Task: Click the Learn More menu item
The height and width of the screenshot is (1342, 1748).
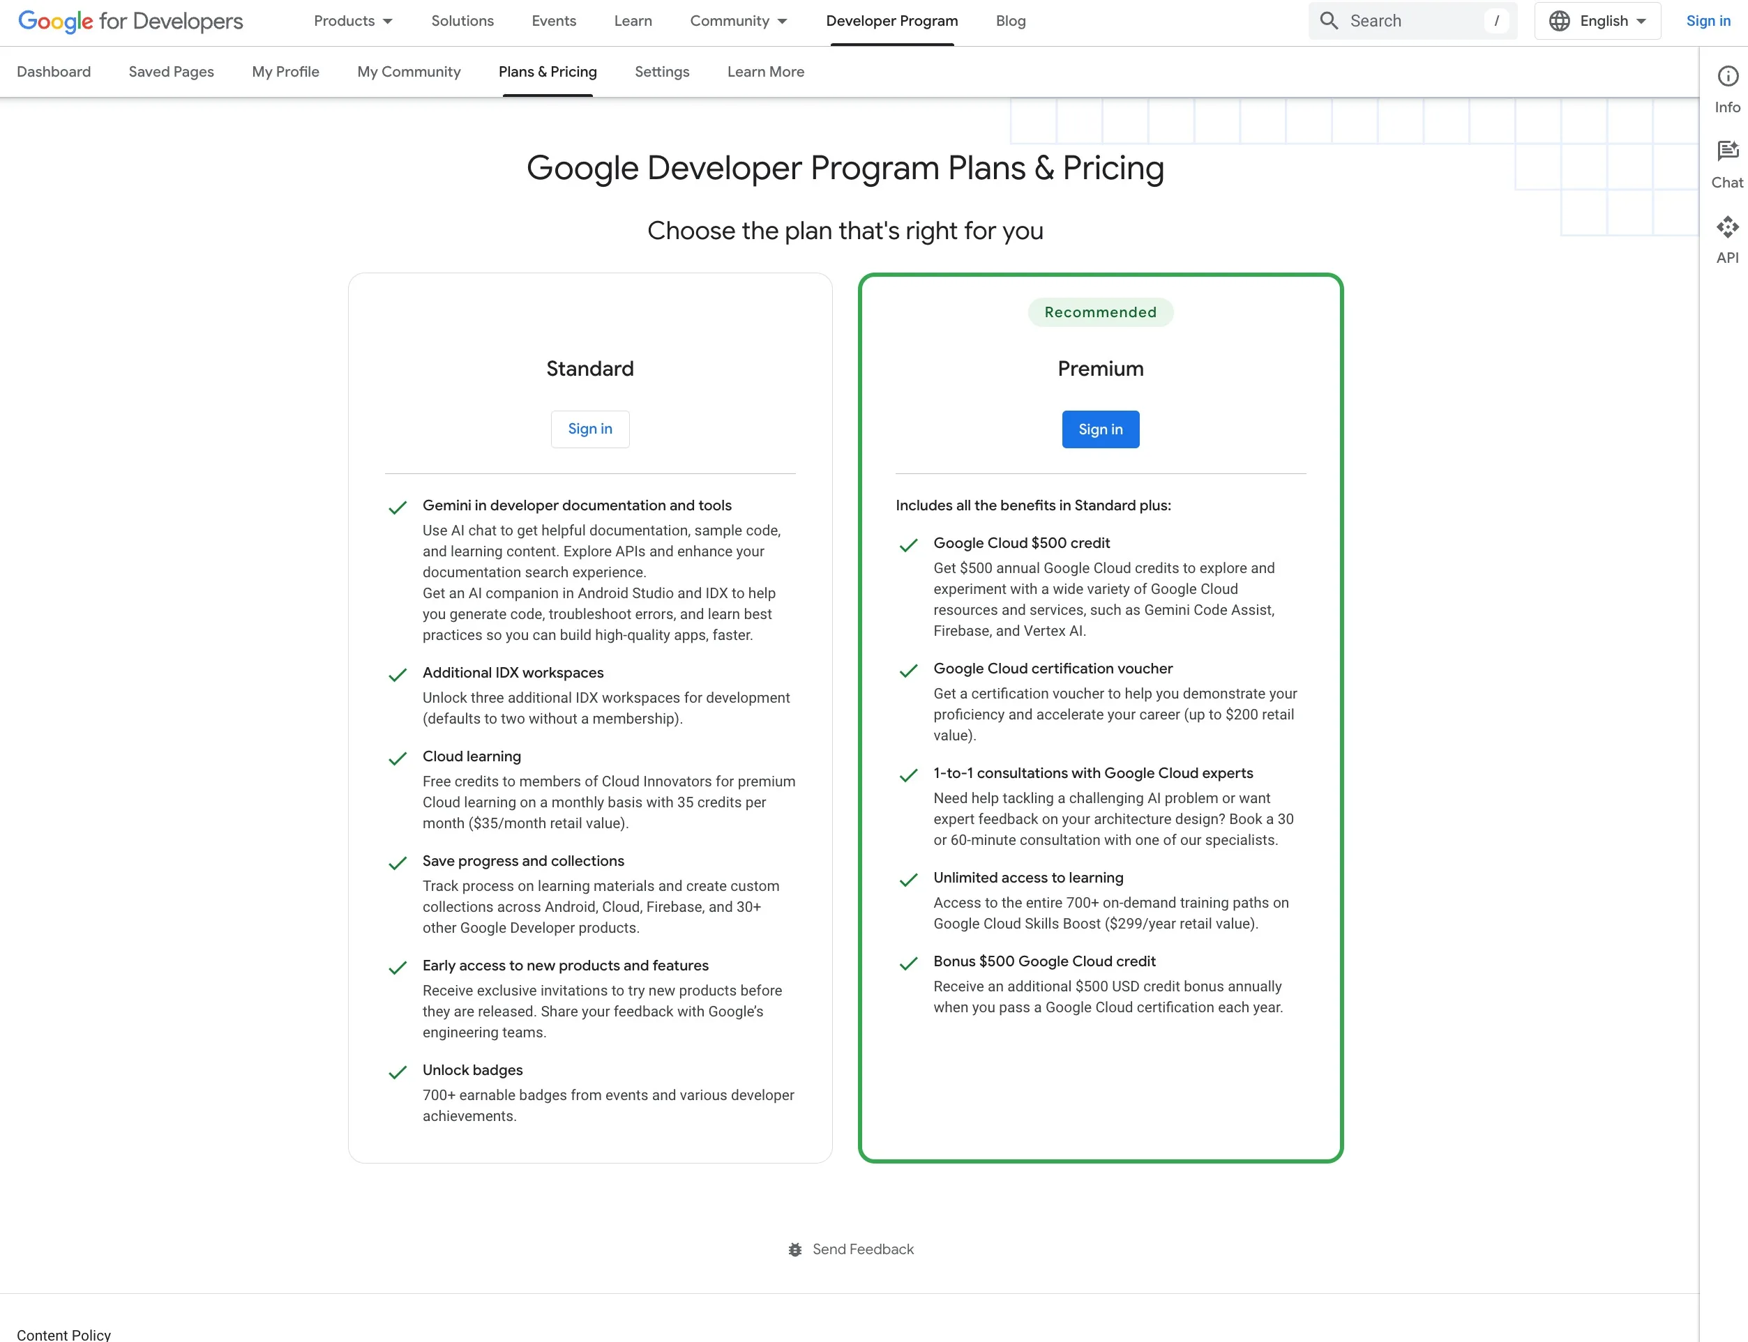Action: 764,70
